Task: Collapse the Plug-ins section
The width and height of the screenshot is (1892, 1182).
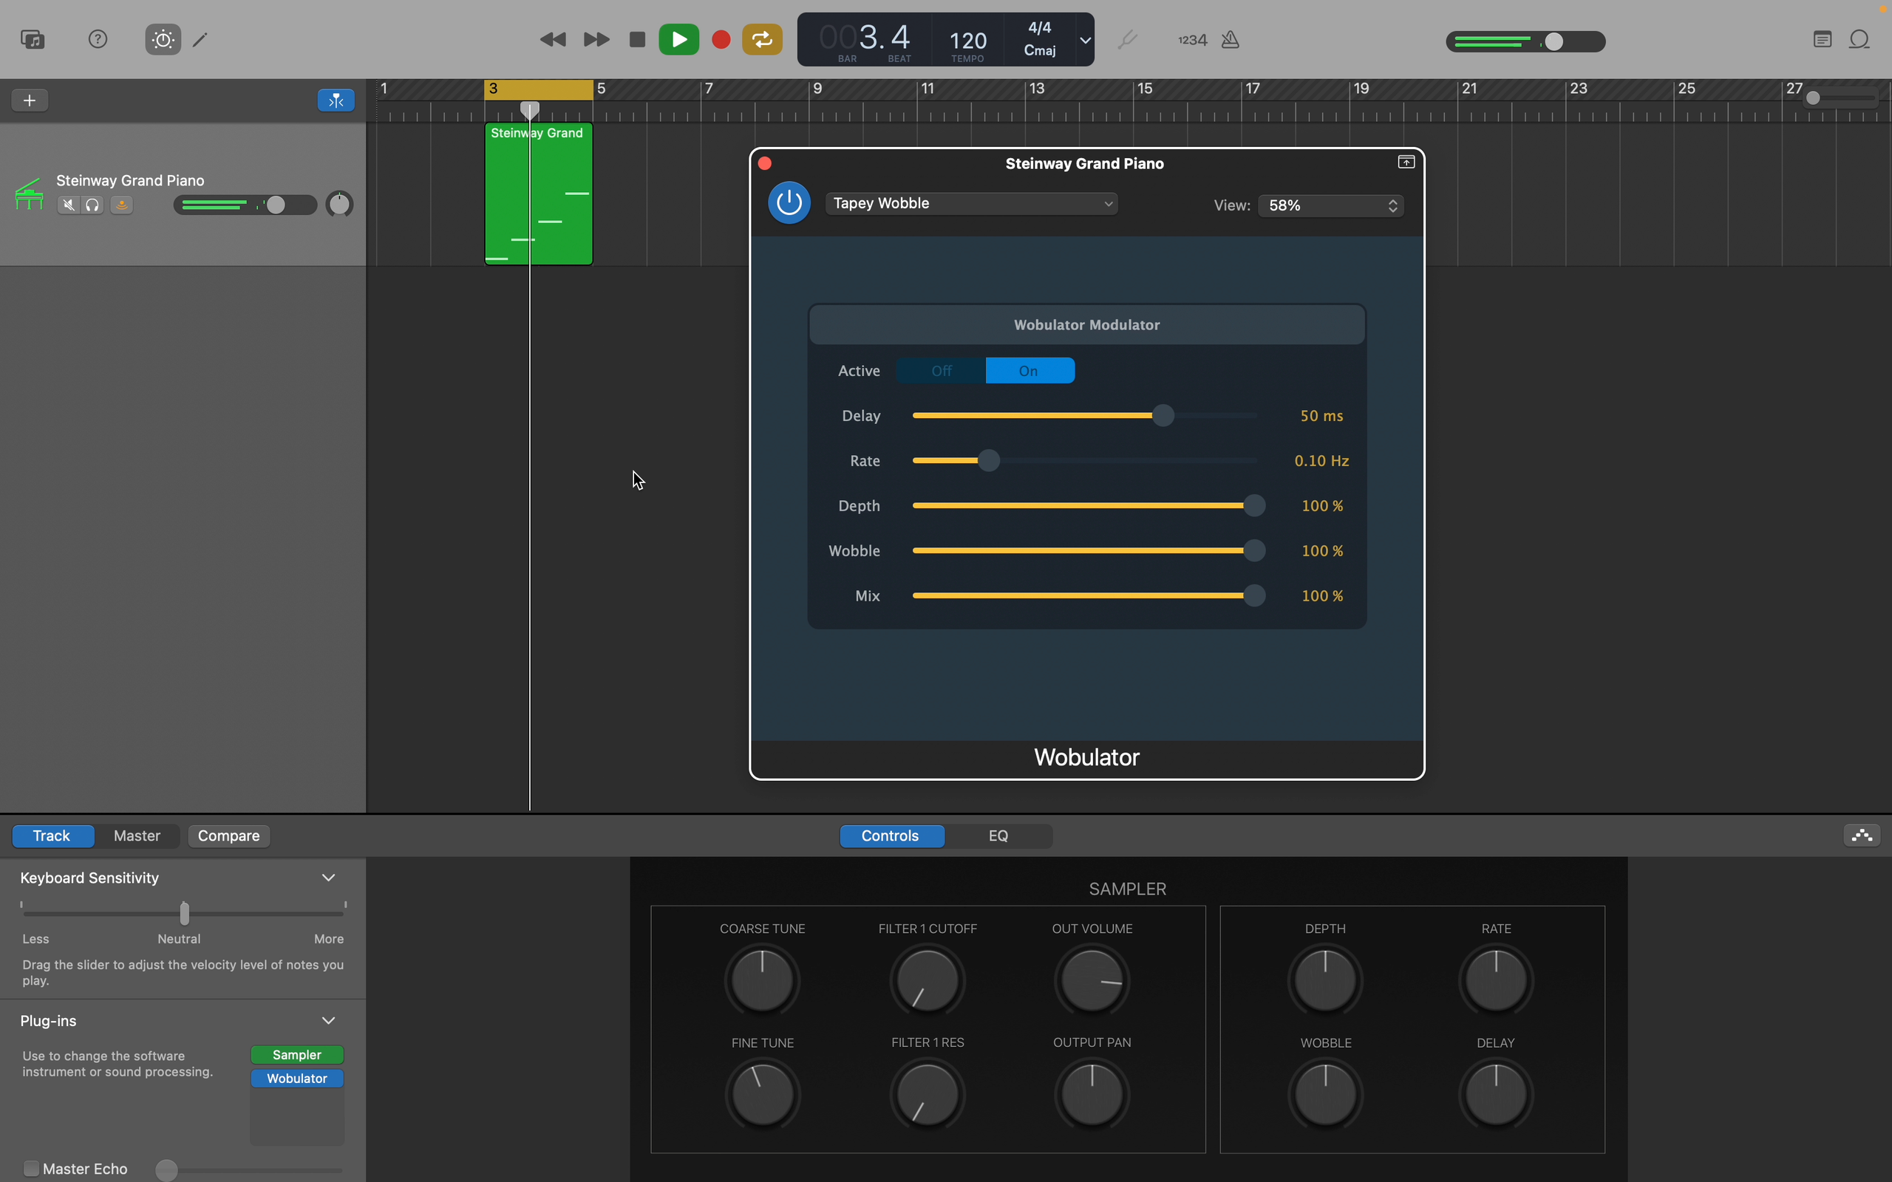Action: tap(328, 1020)
